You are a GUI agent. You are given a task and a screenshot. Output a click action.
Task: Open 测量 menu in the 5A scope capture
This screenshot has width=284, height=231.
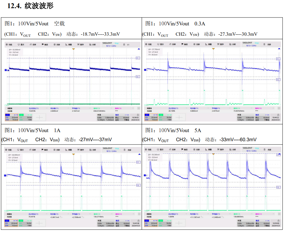click(x=208, y=150)
